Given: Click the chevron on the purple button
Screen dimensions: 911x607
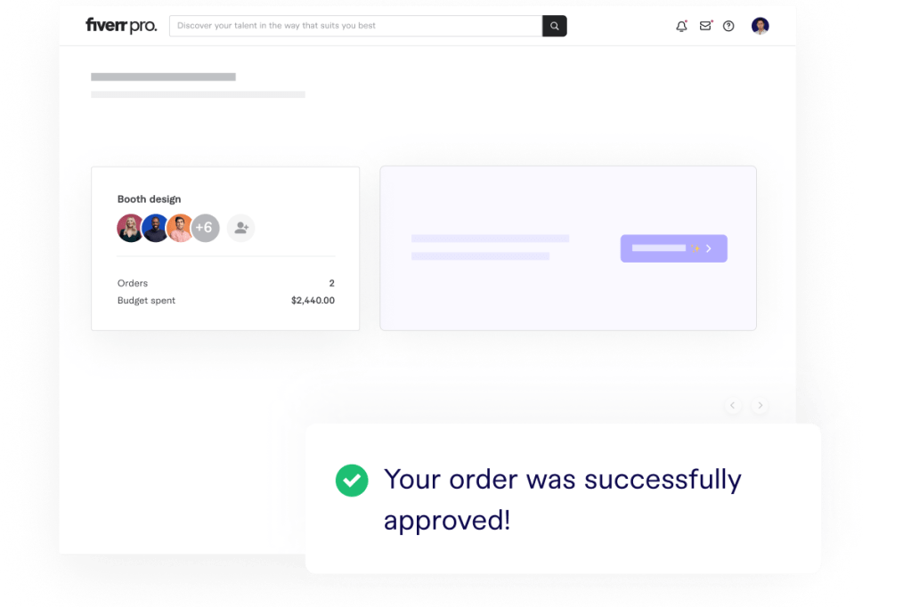Looking at the screenshot, I should pyautogui.click(x=709, y=248).
